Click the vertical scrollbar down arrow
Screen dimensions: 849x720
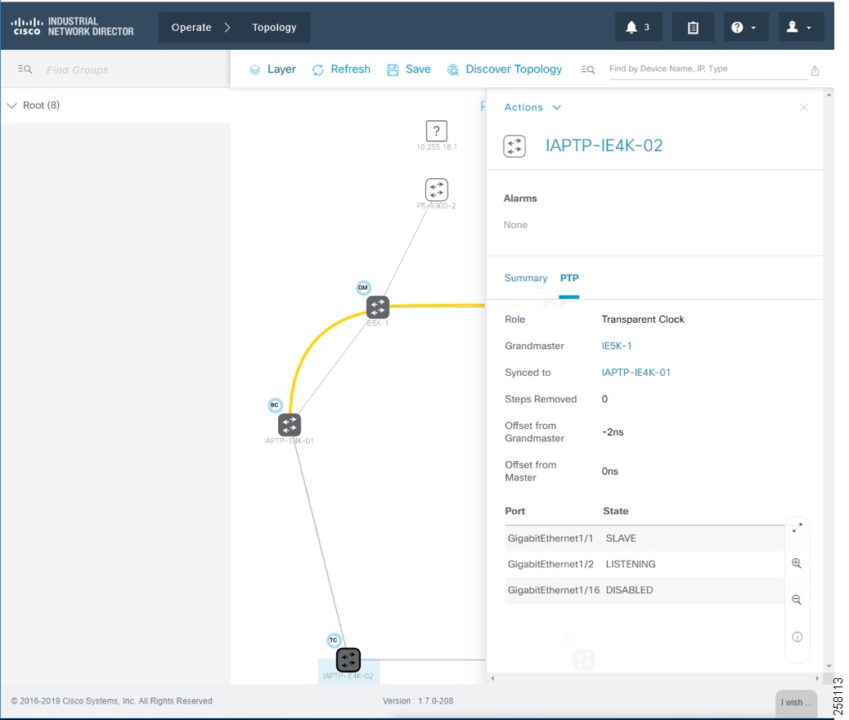pos(829,666)
